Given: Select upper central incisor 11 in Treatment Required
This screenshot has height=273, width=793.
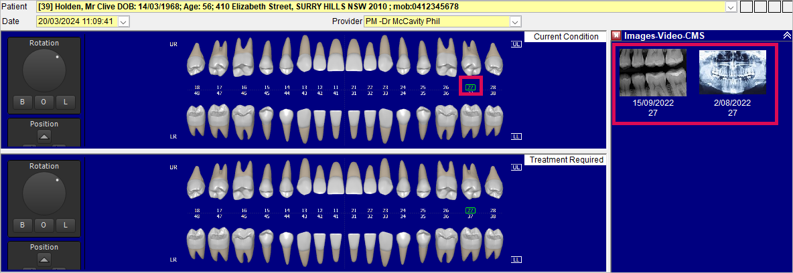Looking at the screenshot, I should point(336,182).
